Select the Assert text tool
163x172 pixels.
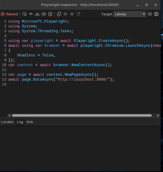[x=37, y=14]
